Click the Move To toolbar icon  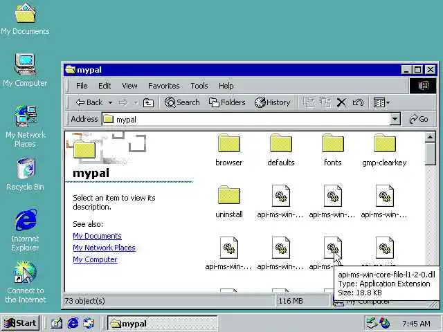point(309,102)
